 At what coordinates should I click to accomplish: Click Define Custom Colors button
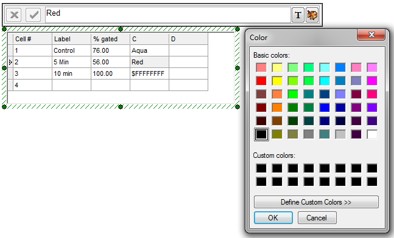316,202
